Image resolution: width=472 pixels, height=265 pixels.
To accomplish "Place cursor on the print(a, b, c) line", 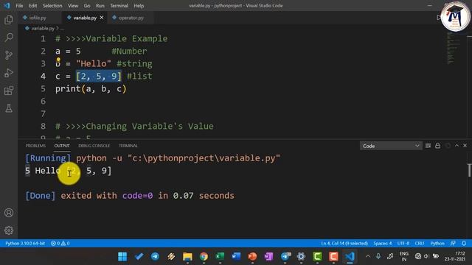I will [x=91, y=89].
